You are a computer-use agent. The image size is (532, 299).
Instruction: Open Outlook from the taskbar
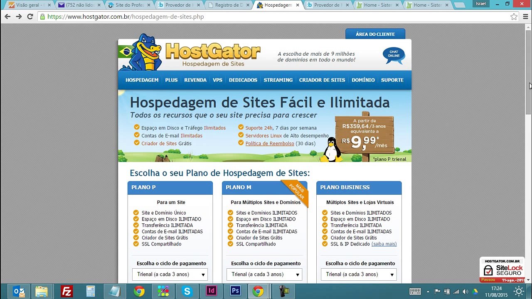coord(19,292)
